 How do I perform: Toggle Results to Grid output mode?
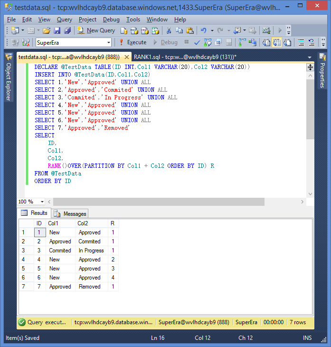277,42
